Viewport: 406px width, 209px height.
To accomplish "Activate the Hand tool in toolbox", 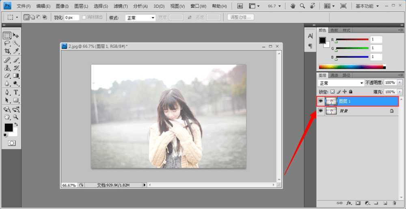I will click(7, 117).
